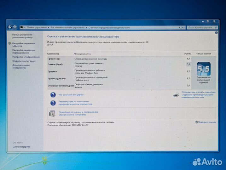
Task: Click Определяется наименьшей оценкой caption
Action: pyautogui.click(x=204, y=80)
